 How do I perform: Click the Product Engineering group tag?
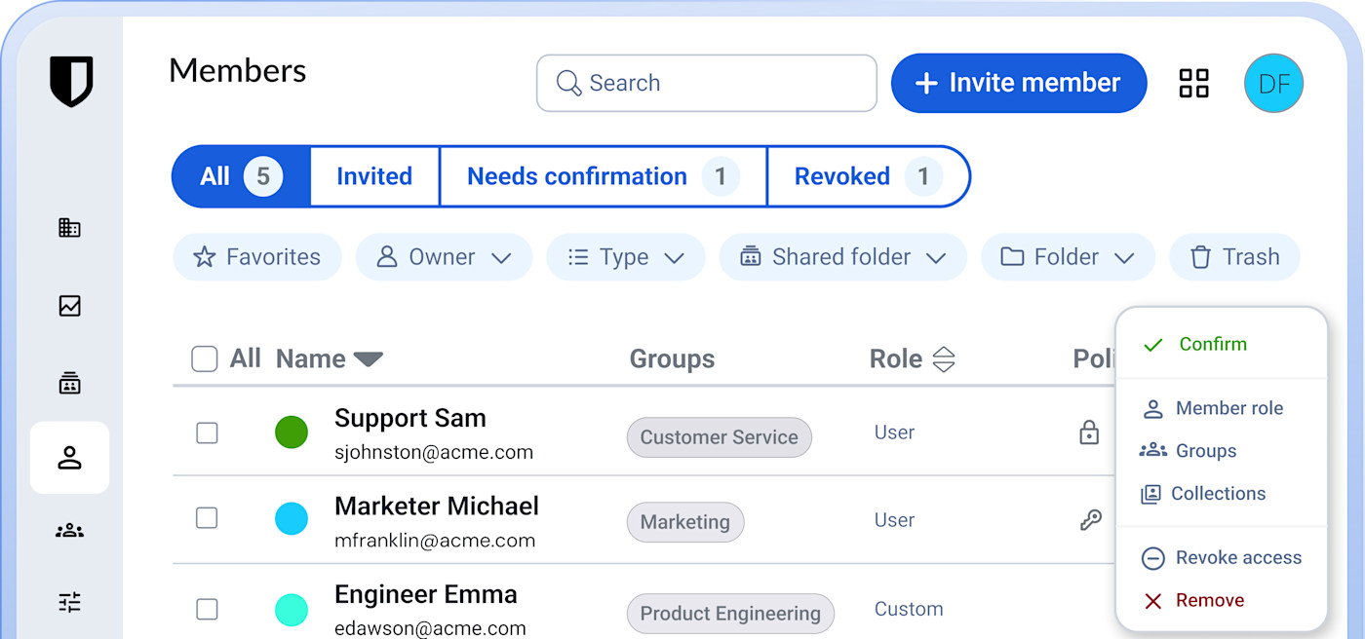[730, 614]
